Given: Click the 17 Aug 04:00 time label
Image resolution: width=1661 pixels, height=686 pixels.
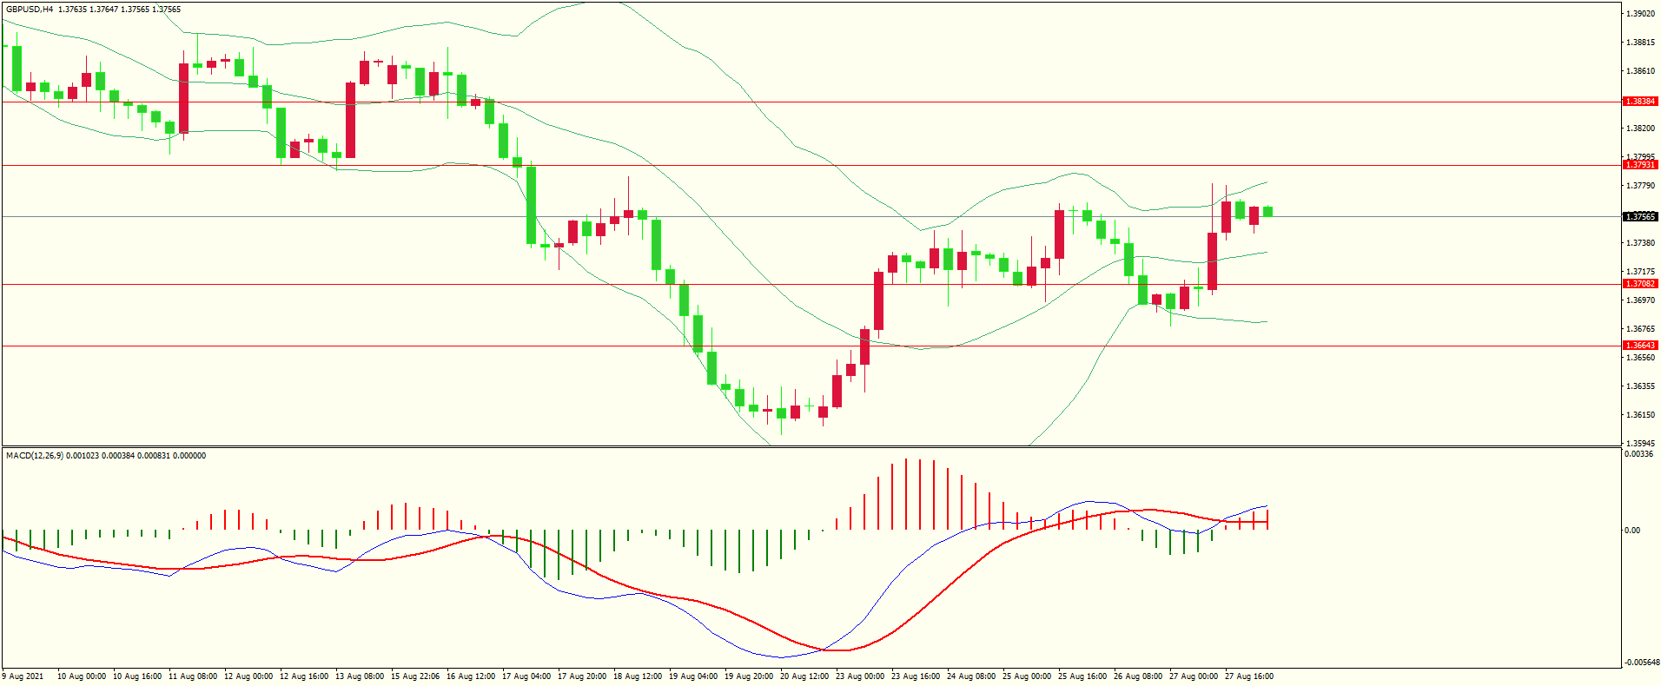Looking at the screenshot, I should click(x=526, y=676).
